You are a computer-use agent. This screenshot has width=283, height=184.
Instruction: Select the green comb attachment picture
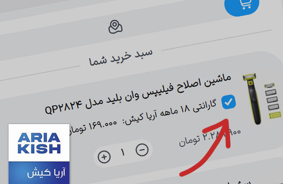pyautogui.click(x=275, y=115)
